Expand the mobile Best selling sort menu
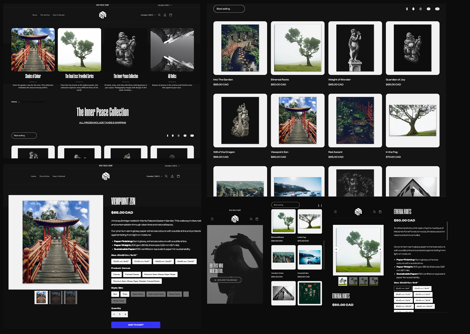This screenshot has width=470, height=334. click(x=285, y=205)
